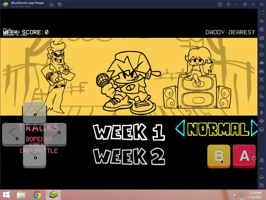
Task: Take a screenshot with camera frame icon
Action: click(x=261, y=79)
